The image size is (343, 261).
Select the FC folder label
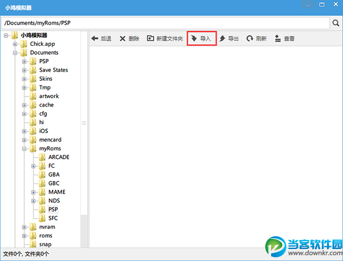pyautogui.click(x=51, y=166)
